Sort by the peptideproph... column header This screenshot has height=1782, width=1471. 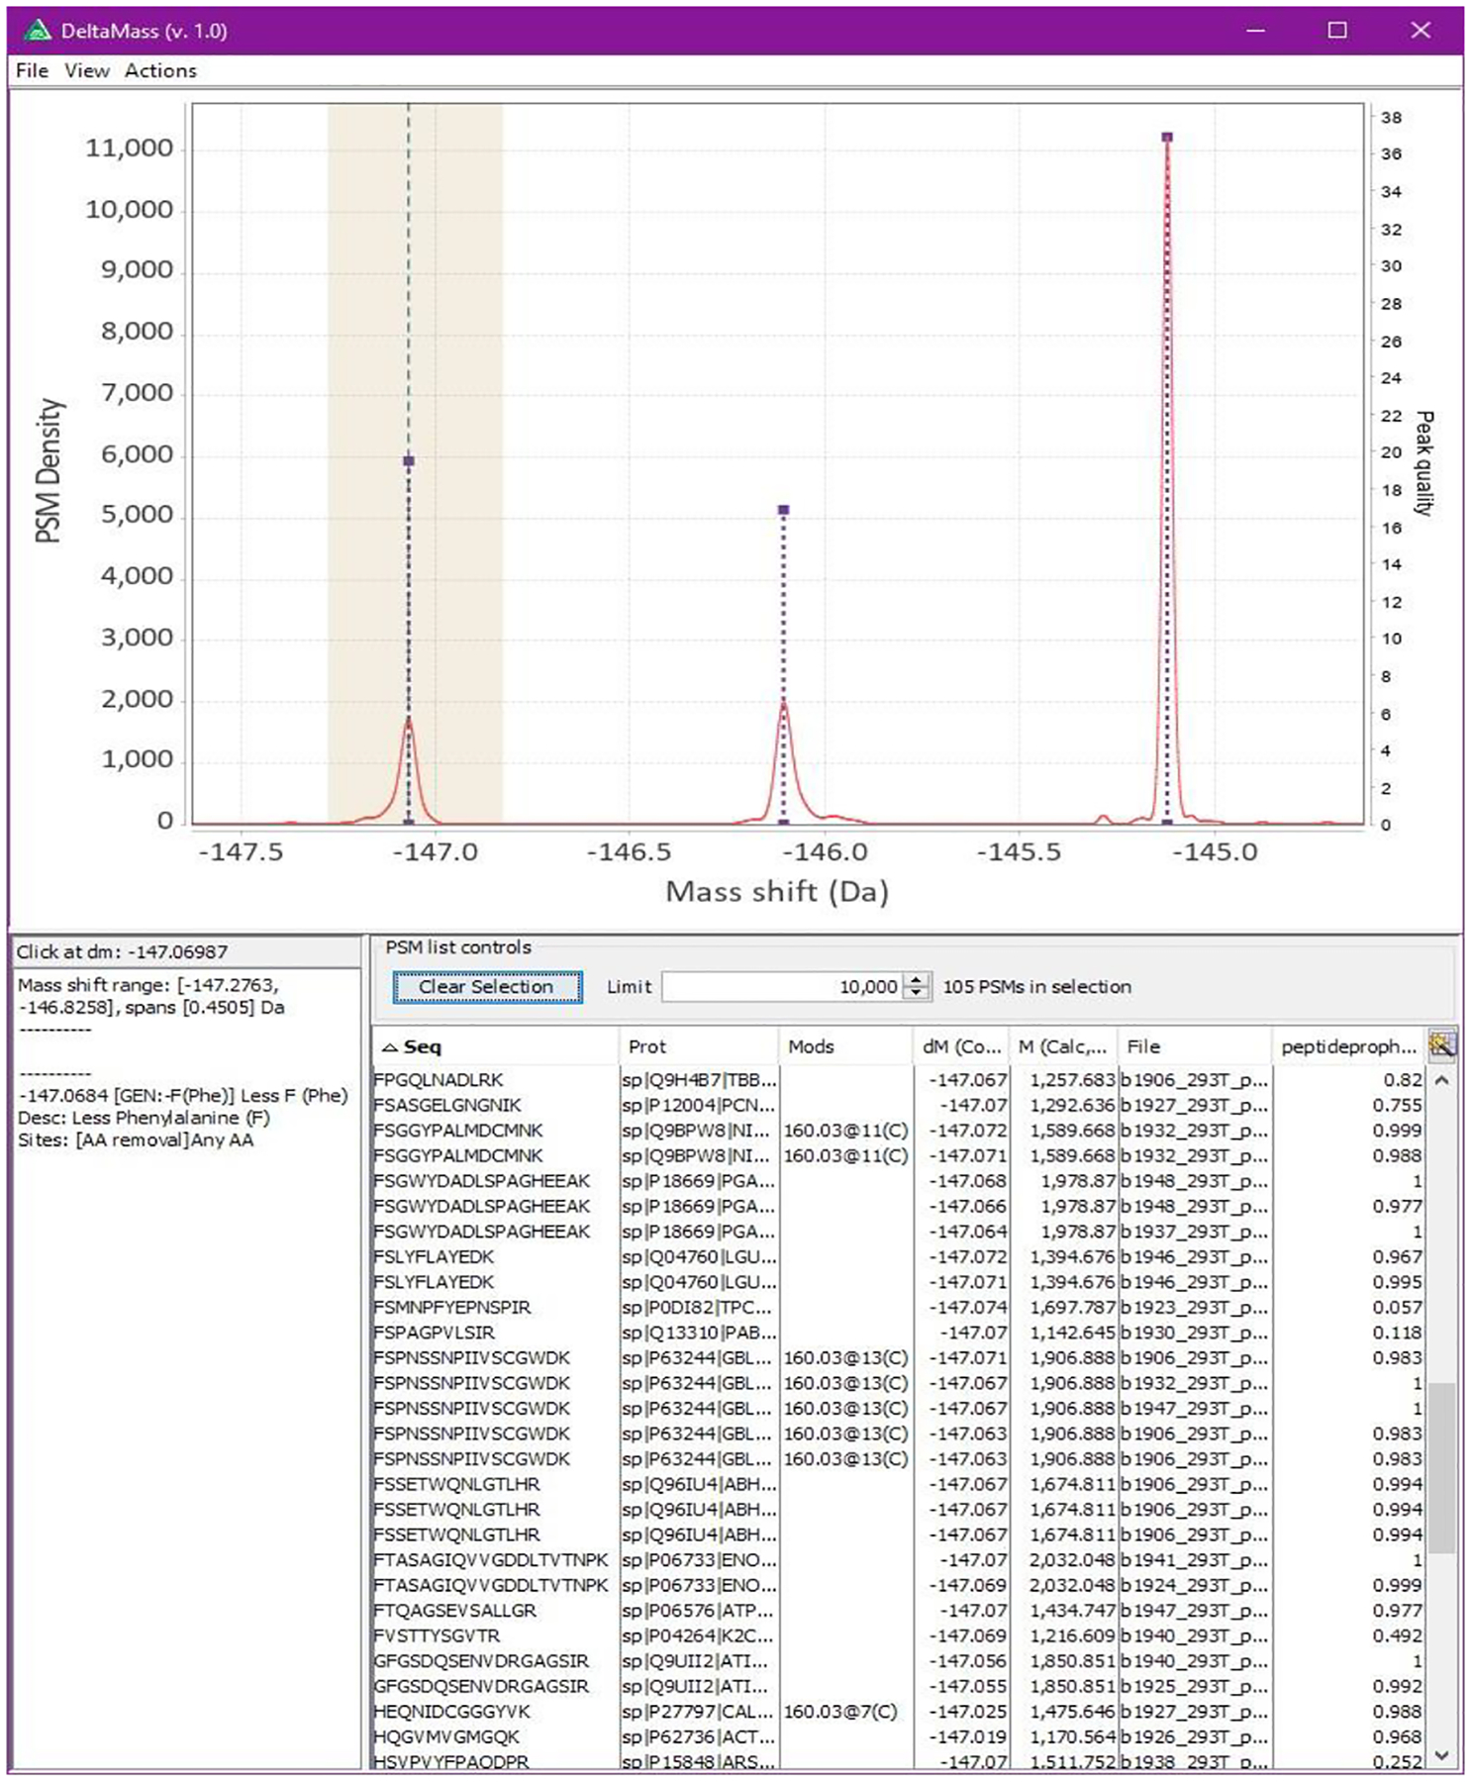coord(1349,1046)
